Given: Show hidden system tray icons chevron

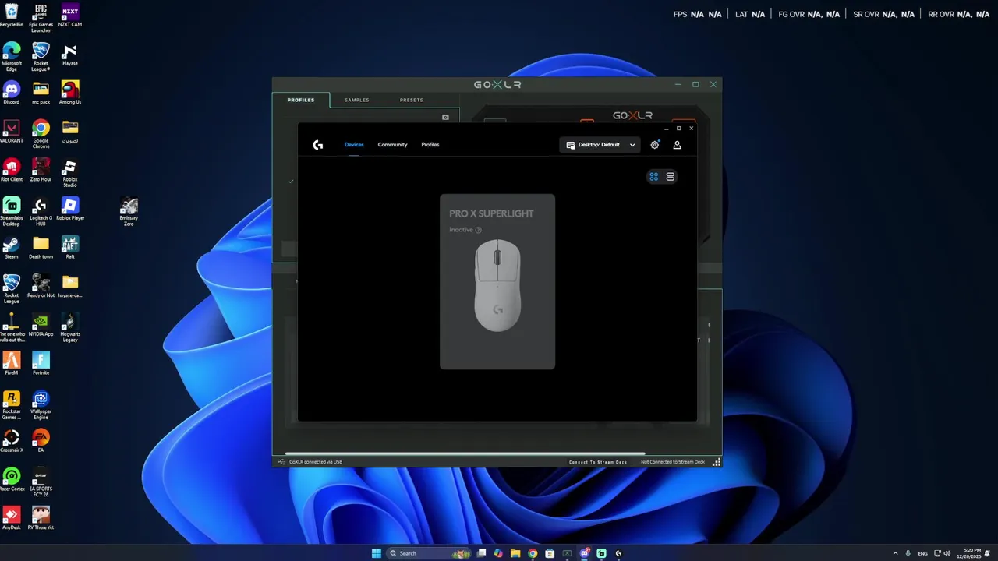Looking at the screenshot, I should [x=895, y=553].
